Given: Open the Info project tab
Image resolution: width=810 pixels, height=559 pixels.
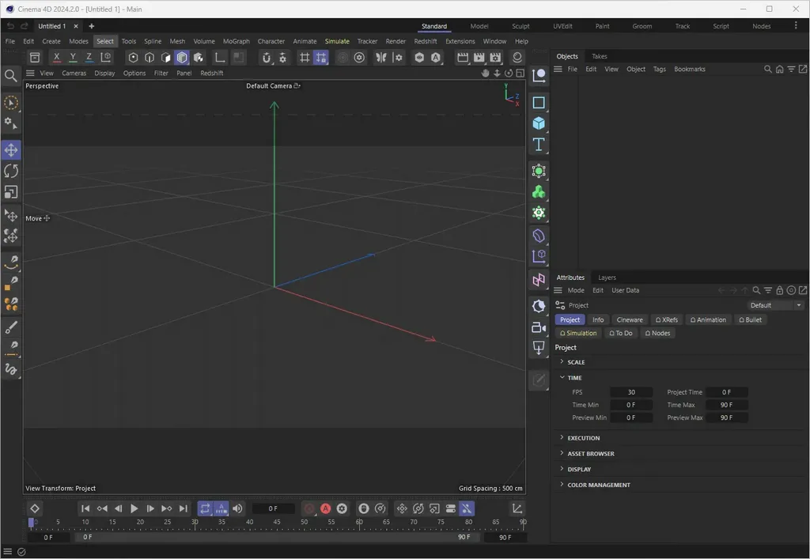Looking at the screenshot, I should [x=598, y=320].
